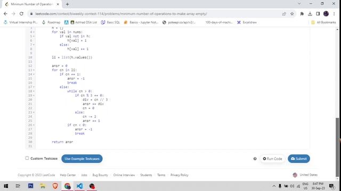Collapse the fold arrow on line 18
Viewport: 341px width, 191px height.
point(34,91)
